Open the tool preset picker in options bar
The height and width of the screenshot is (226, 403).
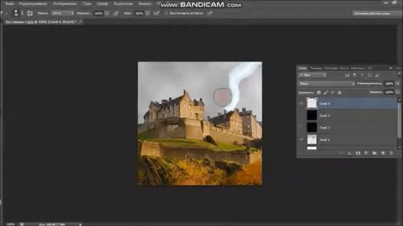point(6,13)
